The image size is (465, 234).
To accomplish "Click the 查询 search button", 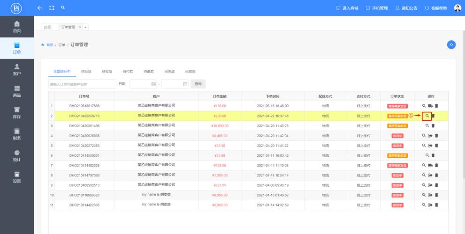I will (198, 84).
